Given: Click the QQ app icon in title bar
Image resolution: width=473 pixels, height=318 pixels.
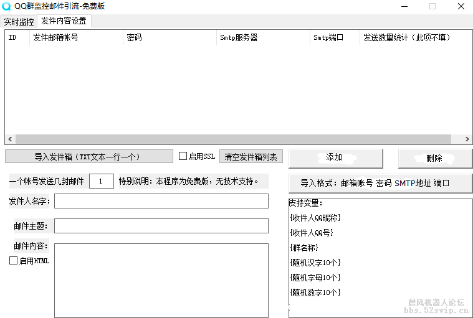Looking at the screenshot, I should (x=6, y=6).
